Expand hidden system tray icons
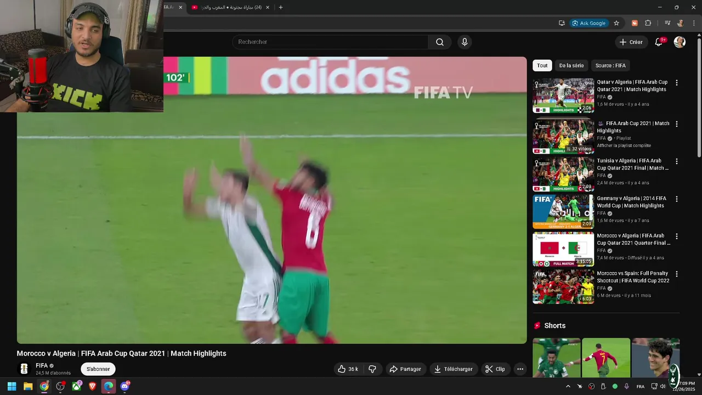Screen dimensions: 702x395 (568, 386)
